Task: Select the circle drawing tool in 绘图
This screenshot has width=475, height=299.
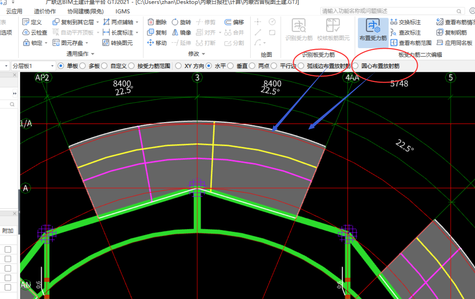Action: [x=272, y=22]
